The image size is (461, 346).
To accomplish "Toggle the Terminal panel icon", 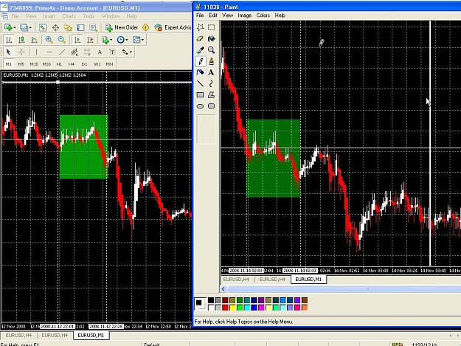I will (x=80, y=27).
